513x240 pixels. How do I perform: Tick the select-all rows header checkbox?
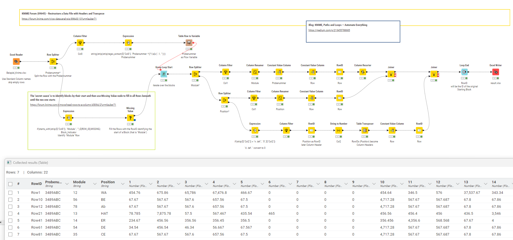click(x=10, y=184)
